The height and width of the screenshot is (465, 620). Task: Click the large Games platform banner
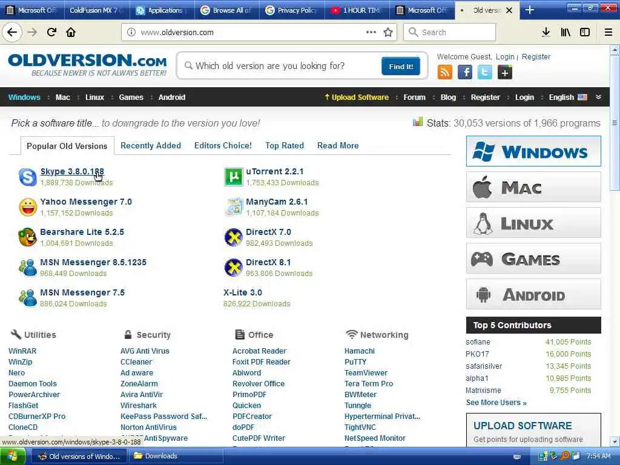pos(533,259)
